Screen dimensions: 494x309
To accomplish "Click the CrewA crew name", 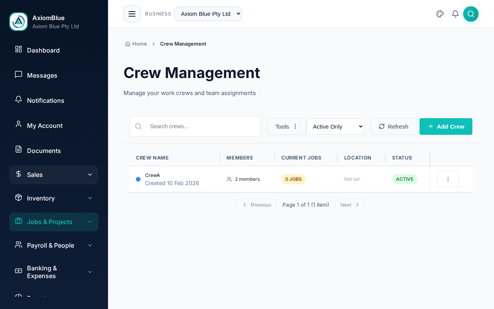I will (x=152, y=175).
